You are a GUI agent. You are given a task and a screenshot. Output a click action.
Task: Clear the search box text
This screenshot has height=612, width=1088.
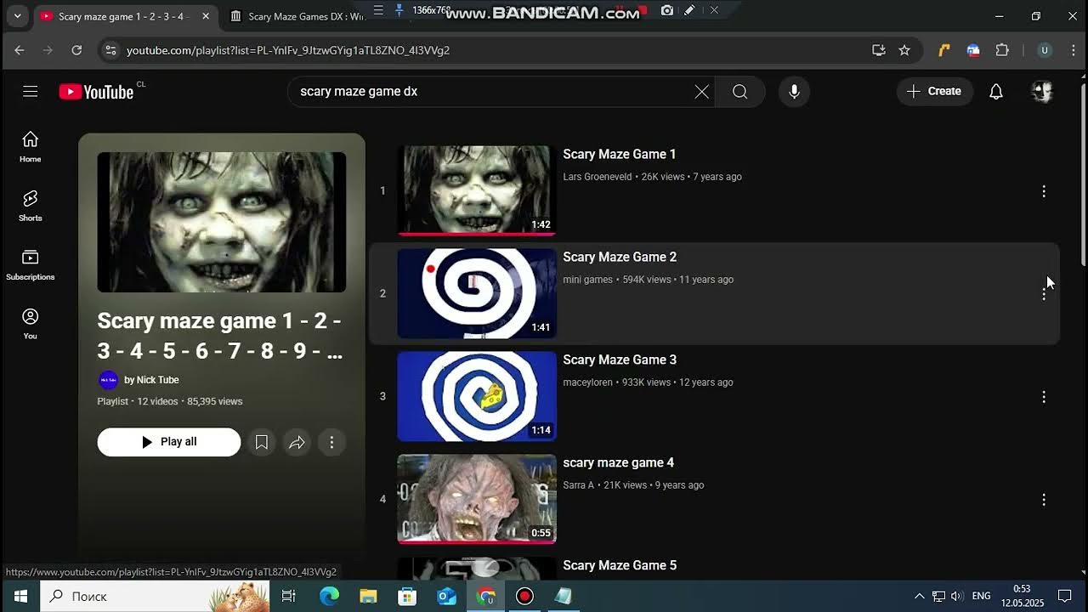pyautogui.click(x=701, y=92)
